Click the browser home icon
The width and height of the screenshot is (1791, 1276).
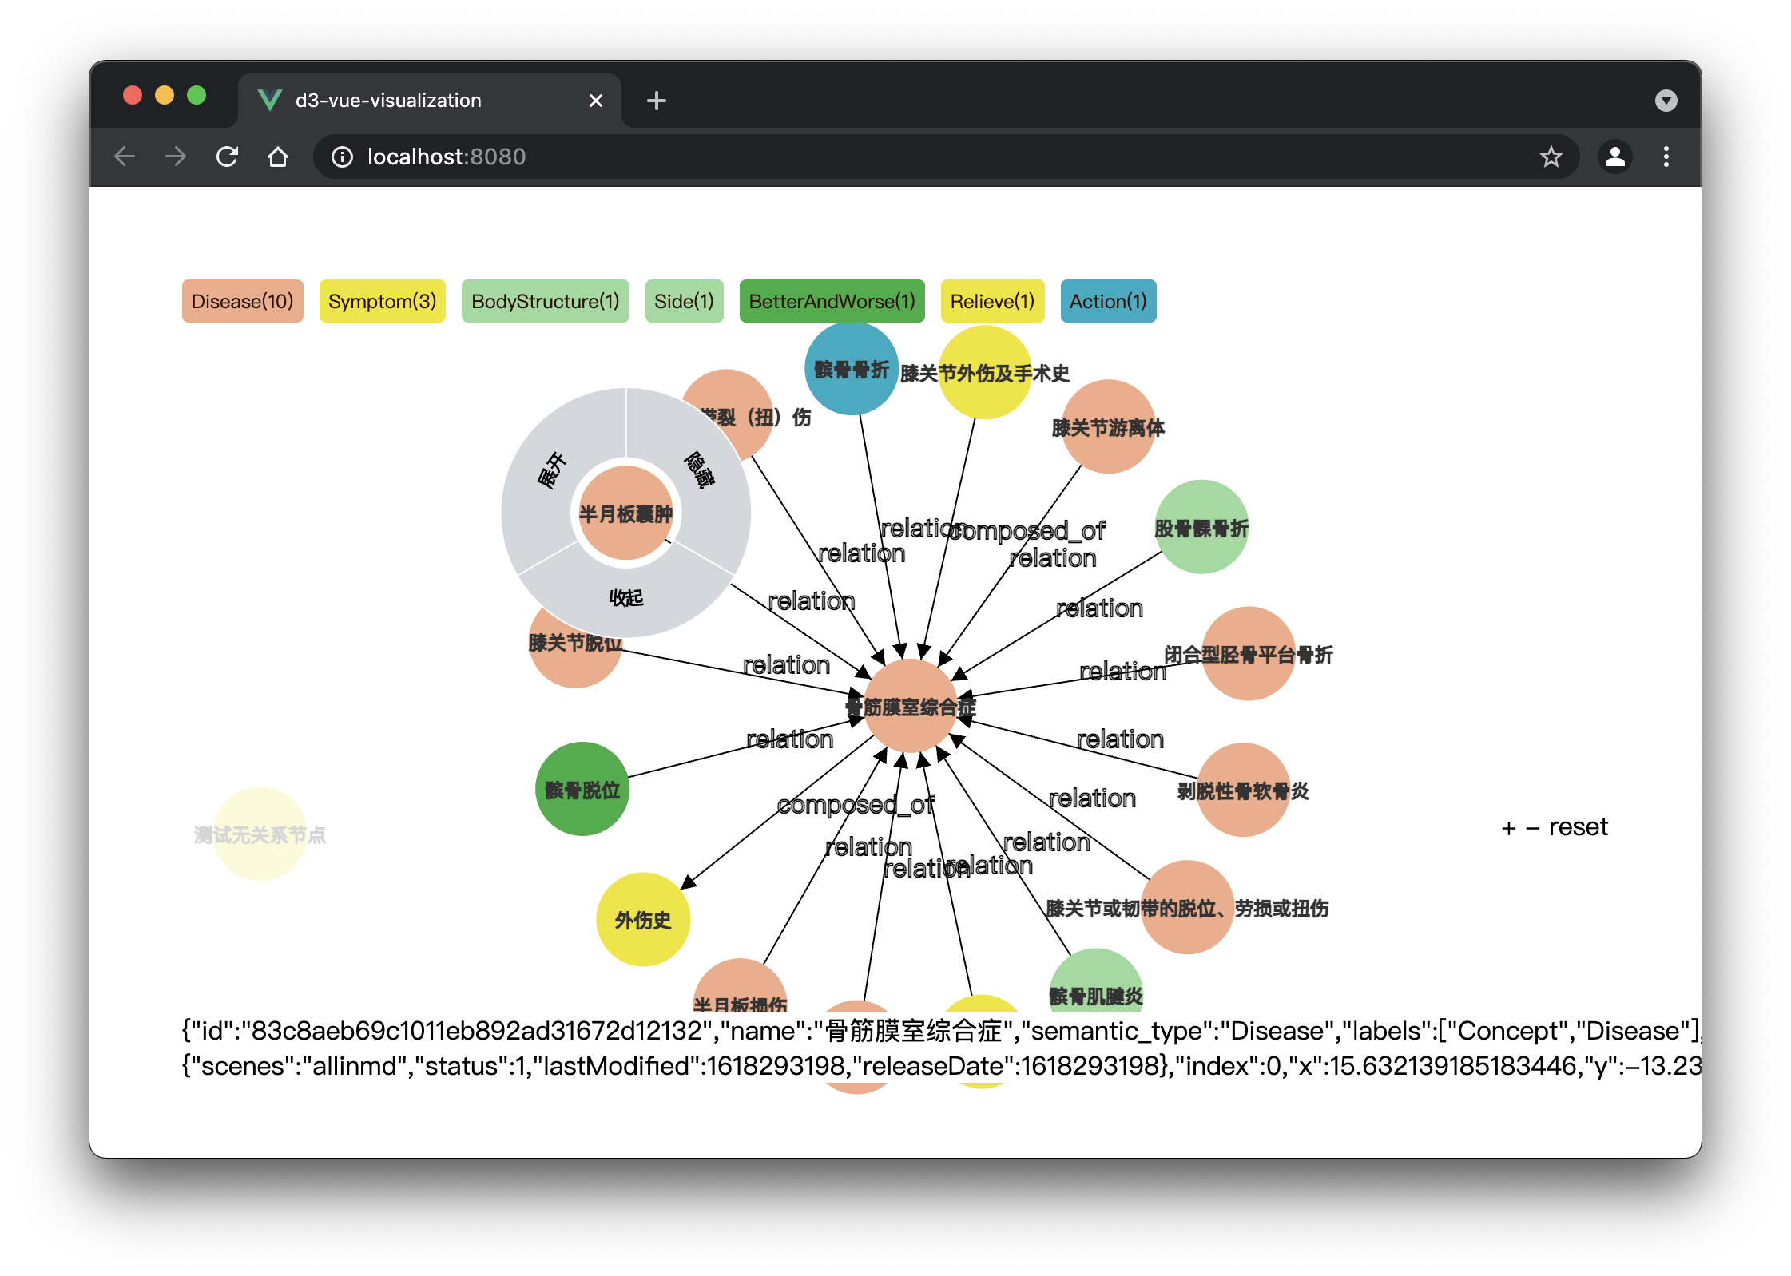click(277, 157)
